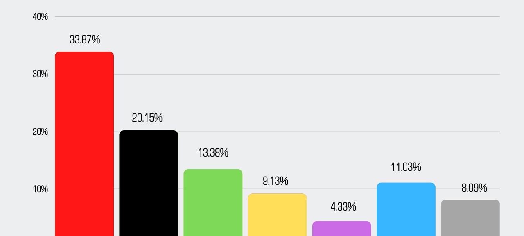Click the 20% axis label
This screenshot has width=524, height=236.
pyautogui.click(x=40, y=132)
